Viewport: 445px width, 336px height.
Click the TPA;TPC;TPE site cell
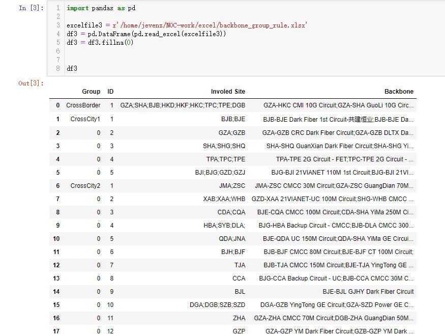click(226, 159)
